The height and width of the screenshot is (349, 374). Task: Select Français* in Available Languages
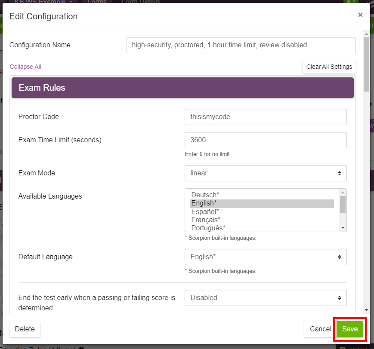pyautogui.click(x=262, y=220)
